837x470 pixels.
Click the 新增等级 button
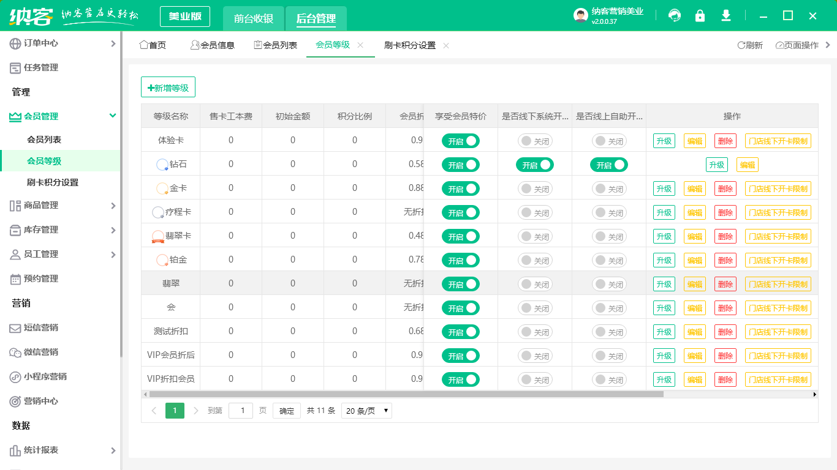coord(168,86)
